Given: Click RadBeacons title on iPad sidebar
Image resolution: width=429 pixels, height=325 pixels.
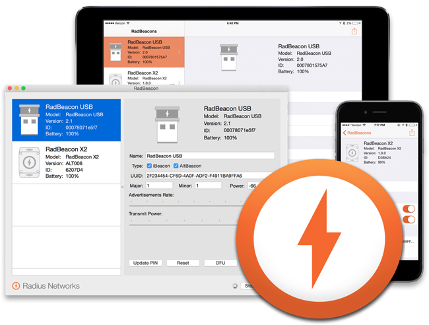Looking at the screenshot, I should coord(144,31).
